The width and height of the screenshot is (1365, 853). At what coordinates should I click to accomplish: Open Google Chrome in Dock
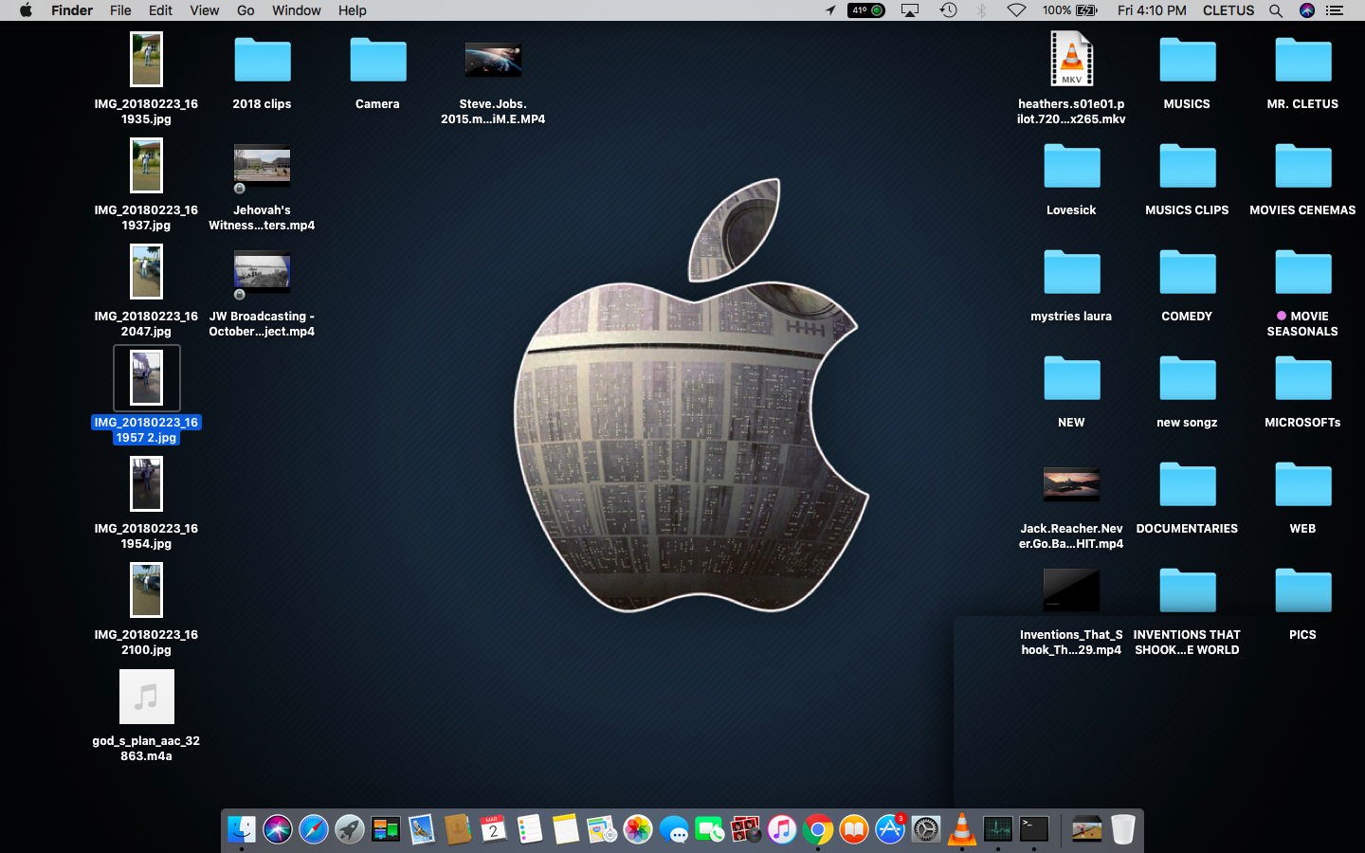click(x=818, y=830)
